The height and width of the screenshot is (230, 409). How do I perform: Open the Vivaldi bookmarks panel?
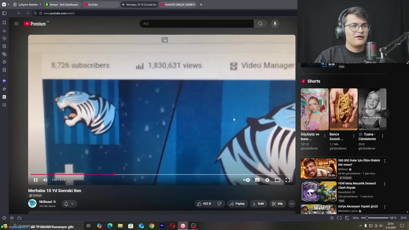tap(4, 23)
